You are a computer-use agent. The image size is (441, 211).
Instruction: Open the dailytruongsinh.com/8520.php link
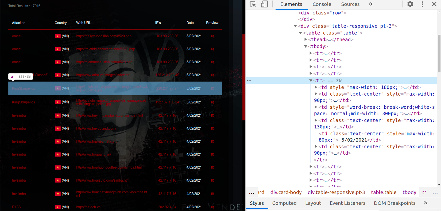click(x=104, y=36)
